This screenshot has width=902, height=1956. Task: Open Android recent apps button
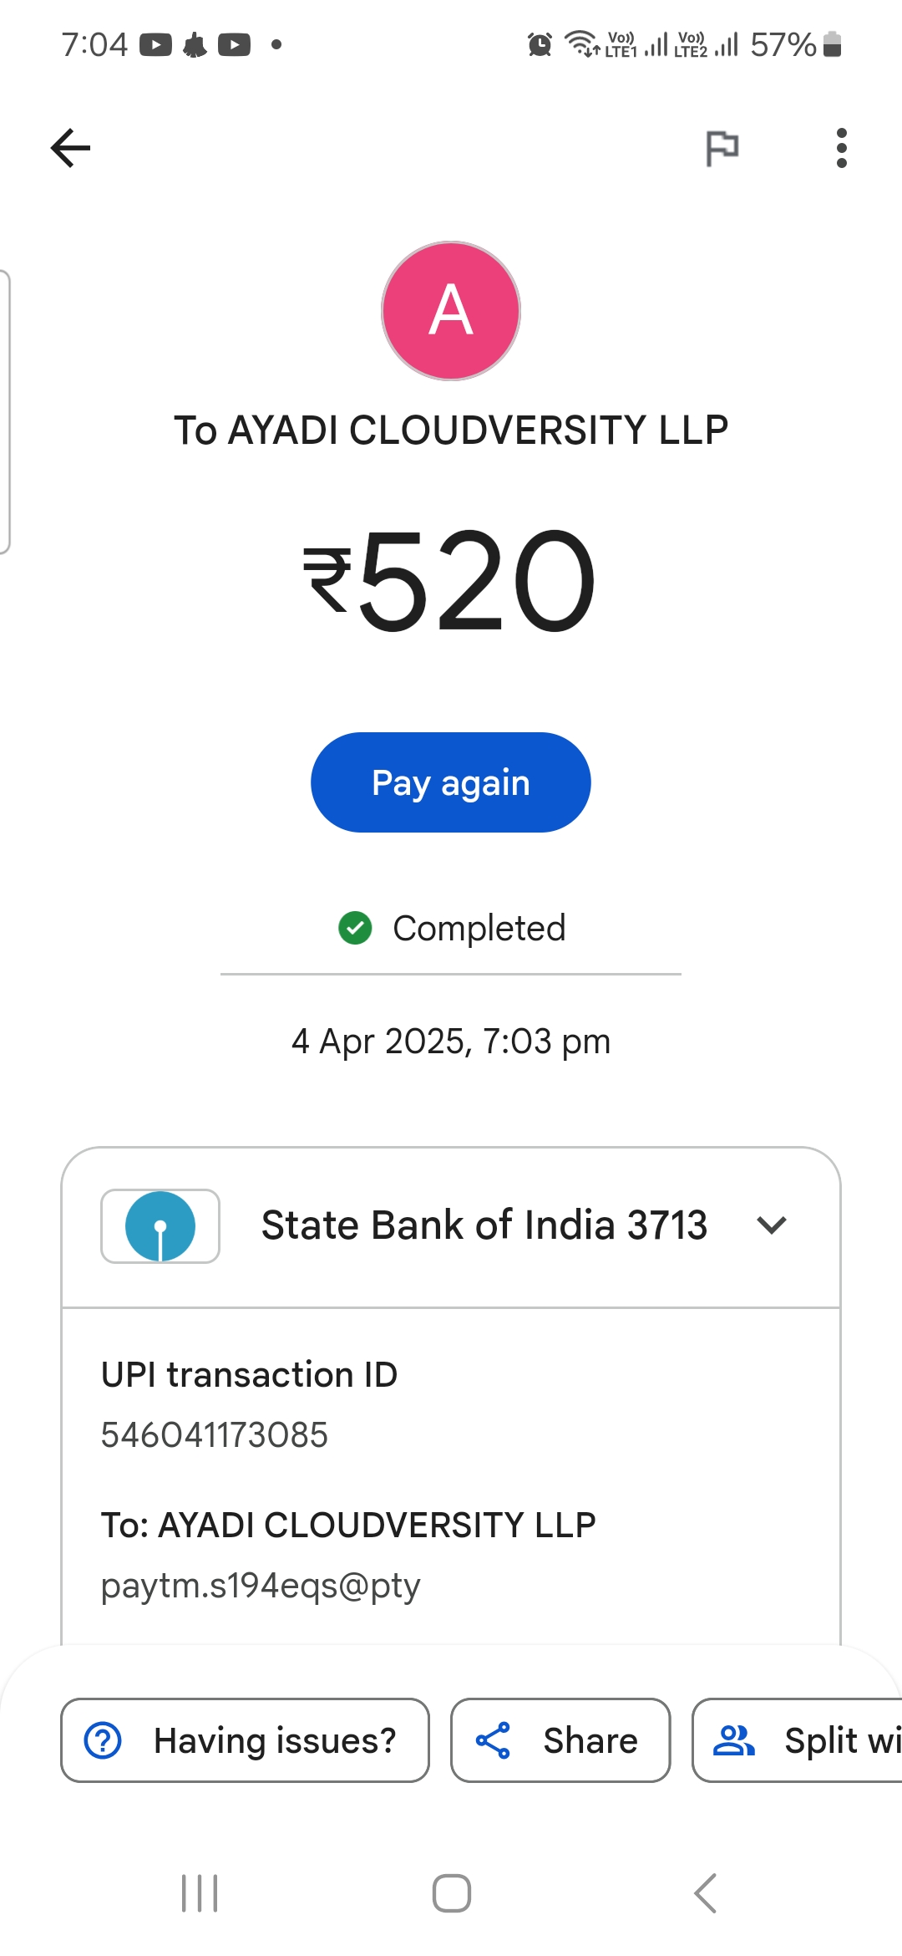point(200,1893)
